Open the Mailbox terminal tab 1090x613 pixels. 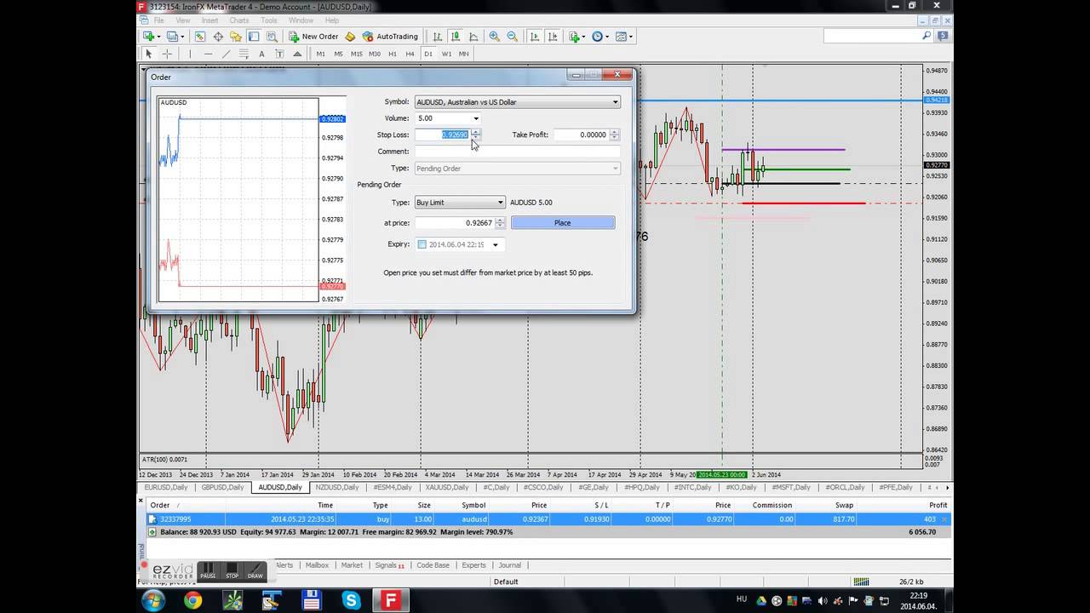coord(317,565)
